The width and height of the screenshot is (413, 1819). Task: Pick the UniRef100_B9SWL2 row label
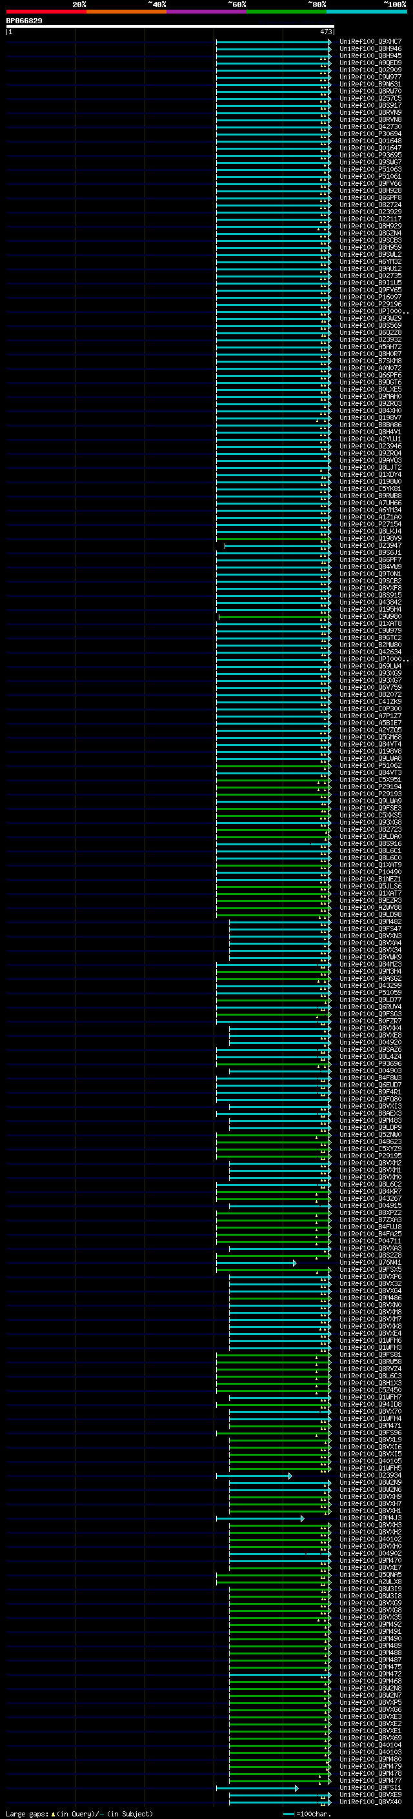click(x=370, y=254)
